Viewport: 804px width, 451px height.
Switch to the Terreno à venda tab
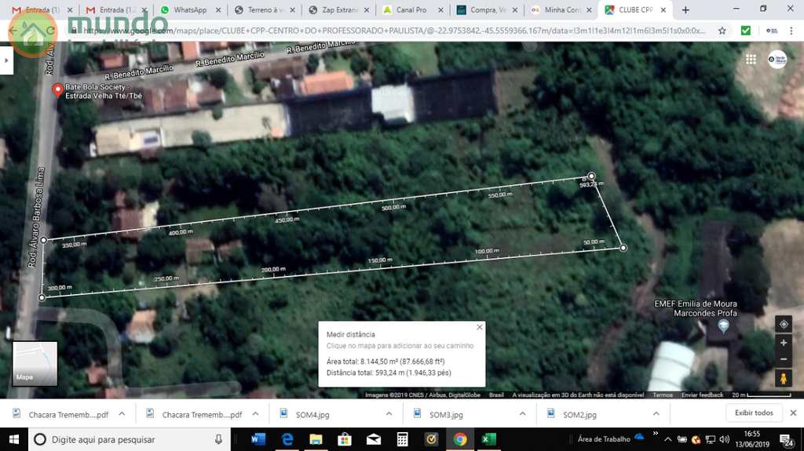click(x=265, y=9)
